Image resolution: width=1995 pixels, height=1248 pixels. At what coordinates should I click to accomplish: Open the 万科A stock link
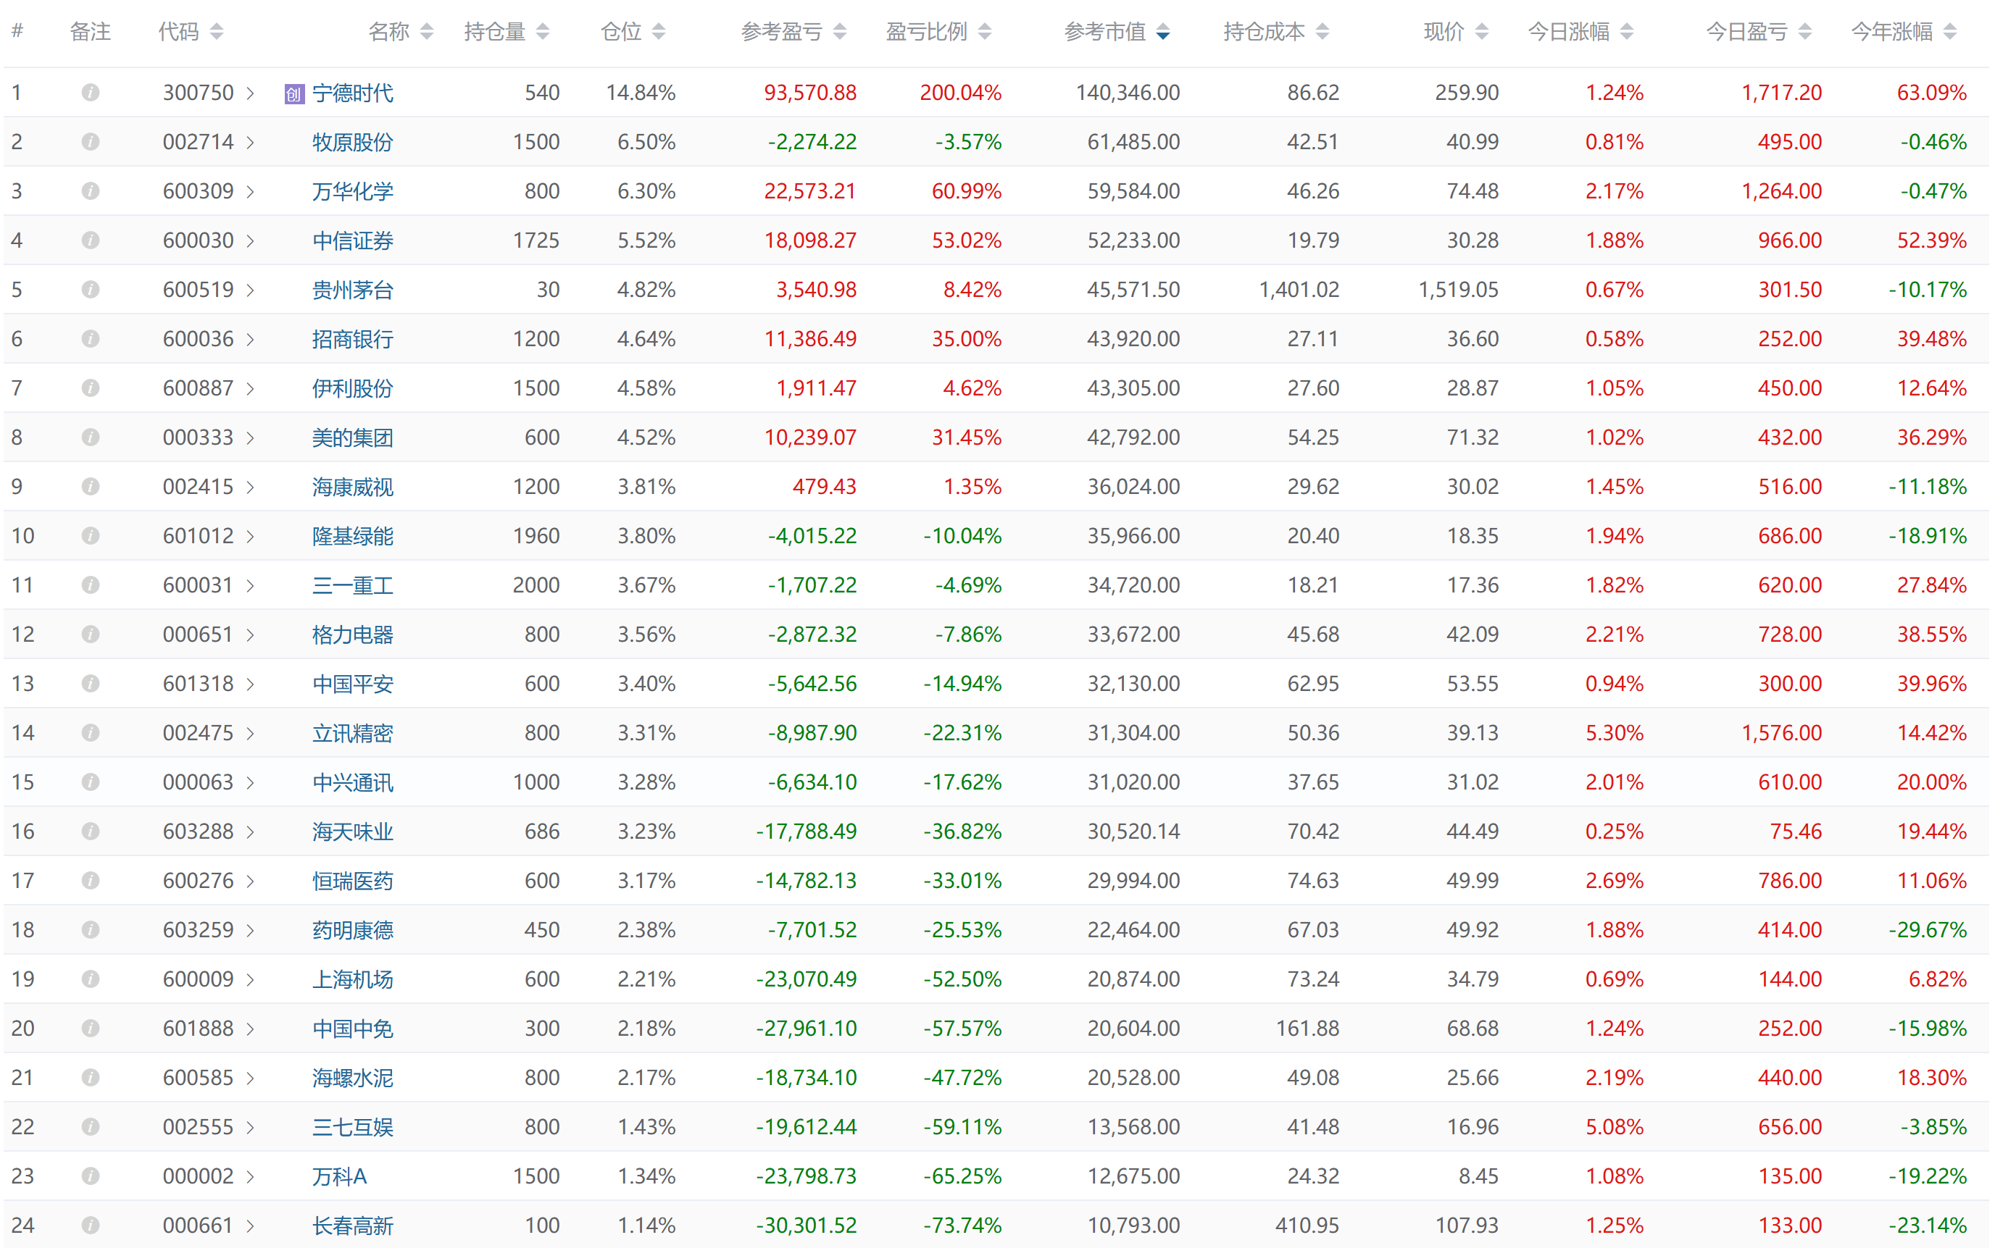point(339,1176)
